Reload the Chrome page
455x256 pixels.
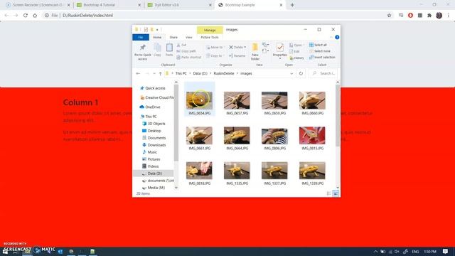(26, 16)
